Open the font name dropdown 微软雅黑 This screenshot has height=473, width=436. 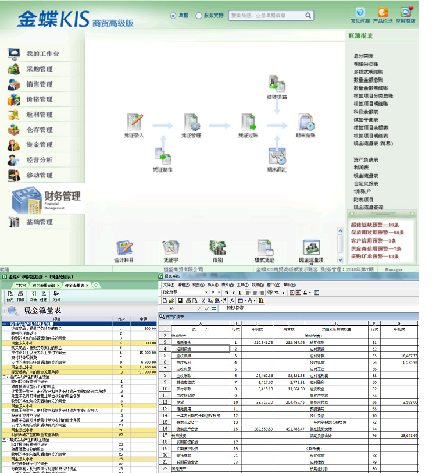click(206, 293)
